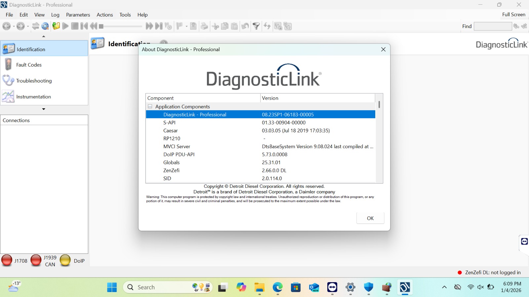Screen dimensions: 529x297
Task: Click the refresh arrows toolbar icon
Action: (x=267, y=26)
